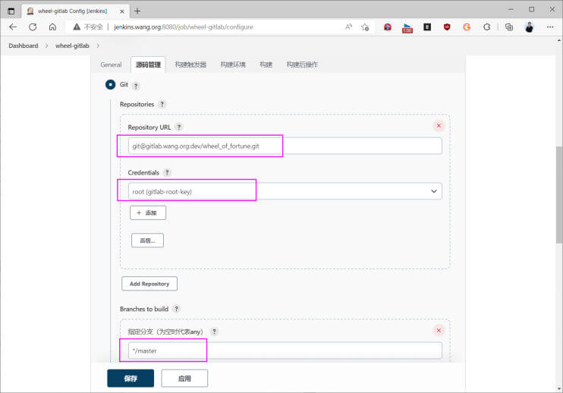
Task: Open the browser extensions puzzle icon
Action: point(486,27)
